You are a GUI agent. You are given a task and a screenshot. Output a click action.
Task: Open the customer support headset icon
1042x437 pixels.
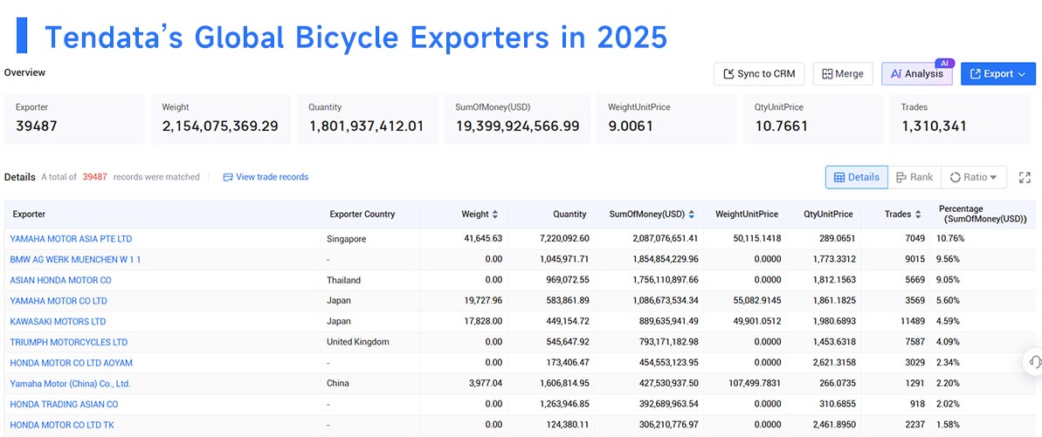[x=1034, y=362]
